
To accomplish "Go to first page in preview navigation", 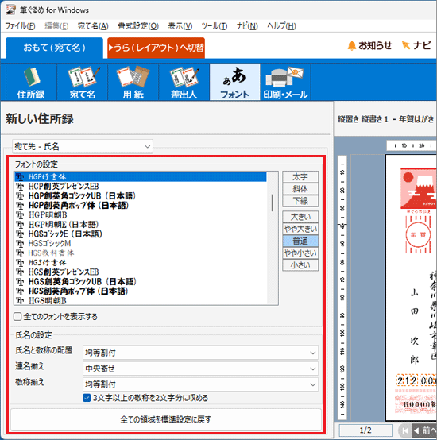I will [x=405, y=430].
